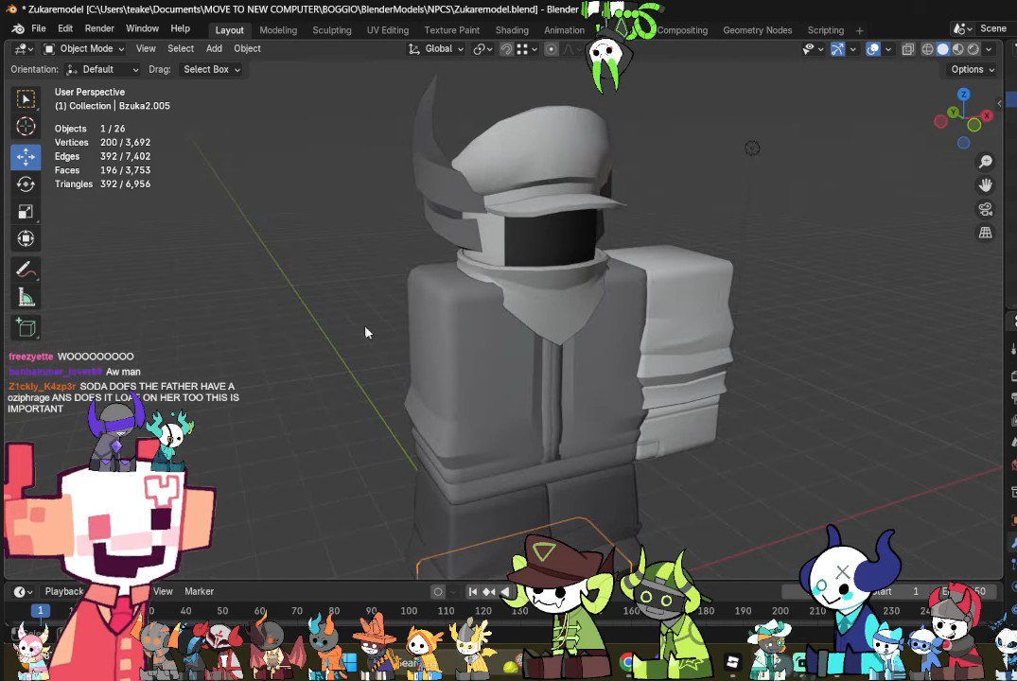This screenshot has height=681, width=1017.
Task: Select the Annotate tool
Action: point(26,270)
